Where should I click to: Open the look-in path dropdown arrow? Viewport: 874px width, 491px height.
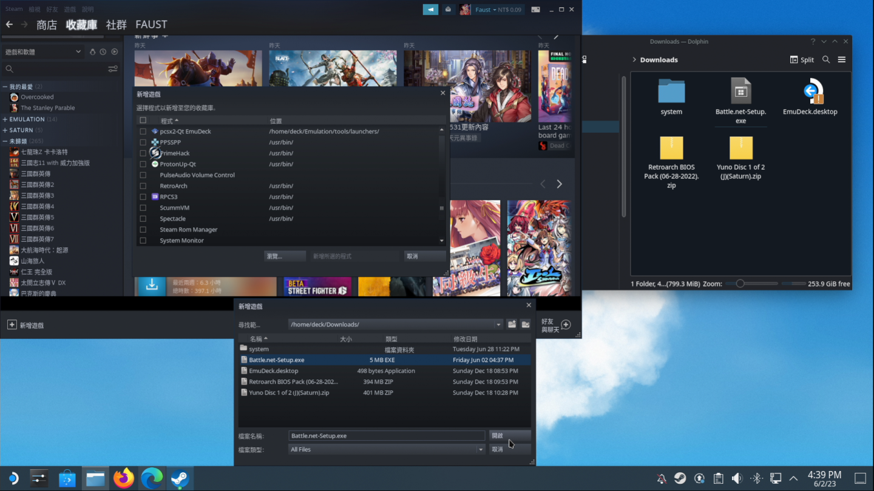[x=498, y=324]
